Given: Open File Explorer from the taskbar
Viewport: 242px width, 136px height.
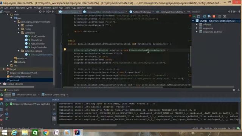Looking at the screenshot, I should point(25,133).
